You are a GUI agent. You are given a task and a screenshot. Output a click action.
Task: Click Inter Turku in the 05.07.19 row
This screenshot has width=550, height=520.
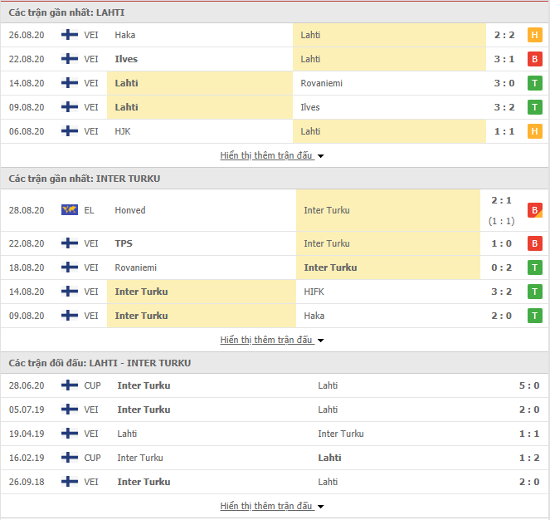click(144, 410)
